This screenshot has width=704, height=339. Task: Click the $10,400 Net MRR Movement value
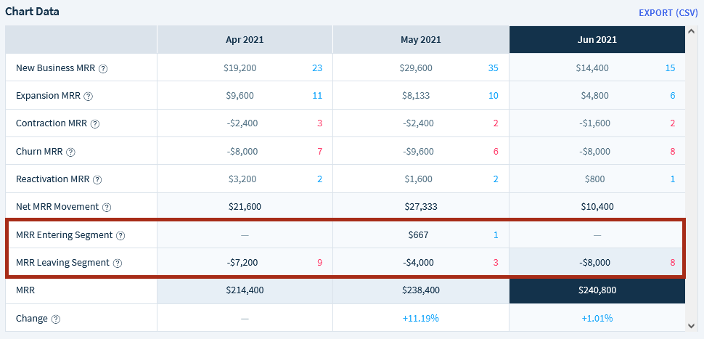tap(597, 207)
